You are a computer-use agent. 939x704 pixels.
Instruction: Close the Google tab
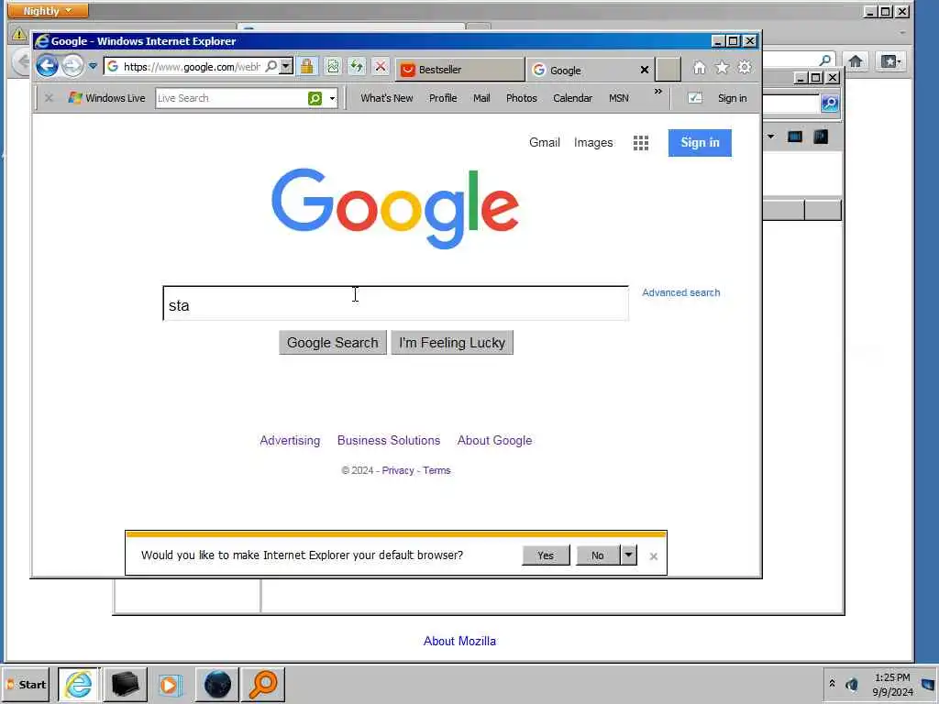[645, 70]
